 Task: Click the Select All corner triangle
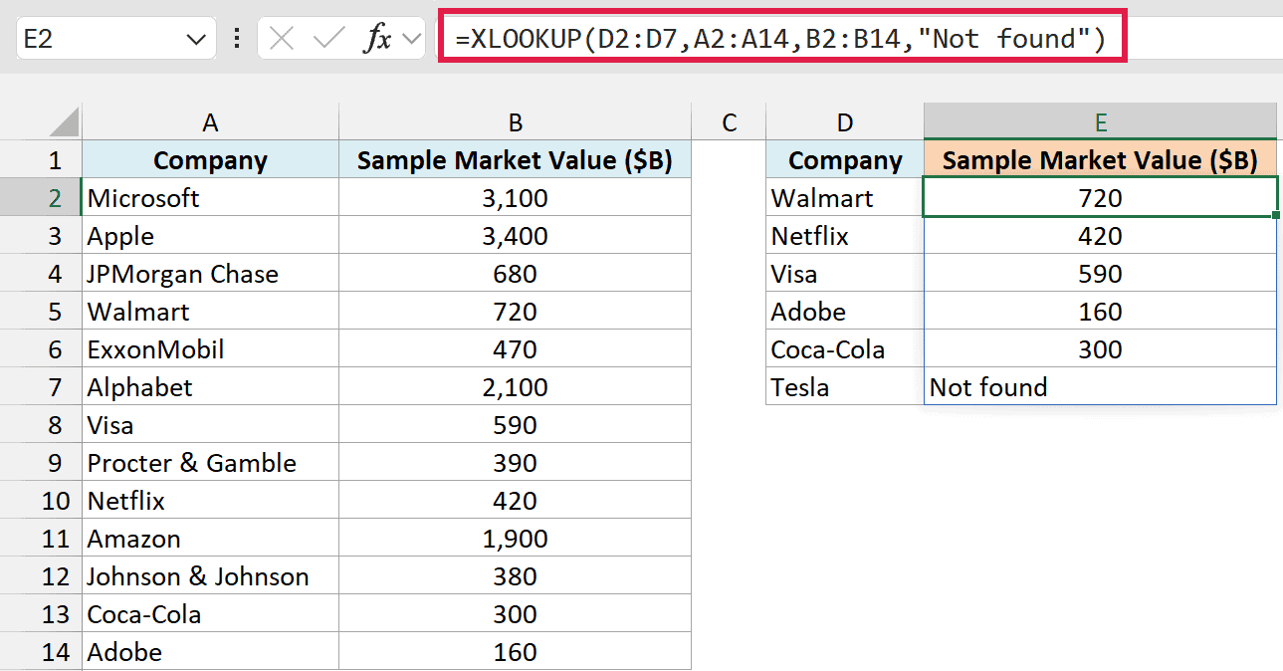[x=64, y=122]
